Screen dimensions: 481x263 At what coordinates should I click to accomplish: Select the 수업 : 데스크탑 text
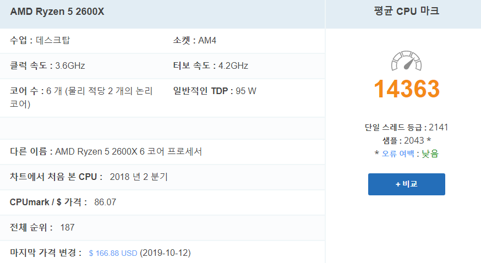pos(40,40)
